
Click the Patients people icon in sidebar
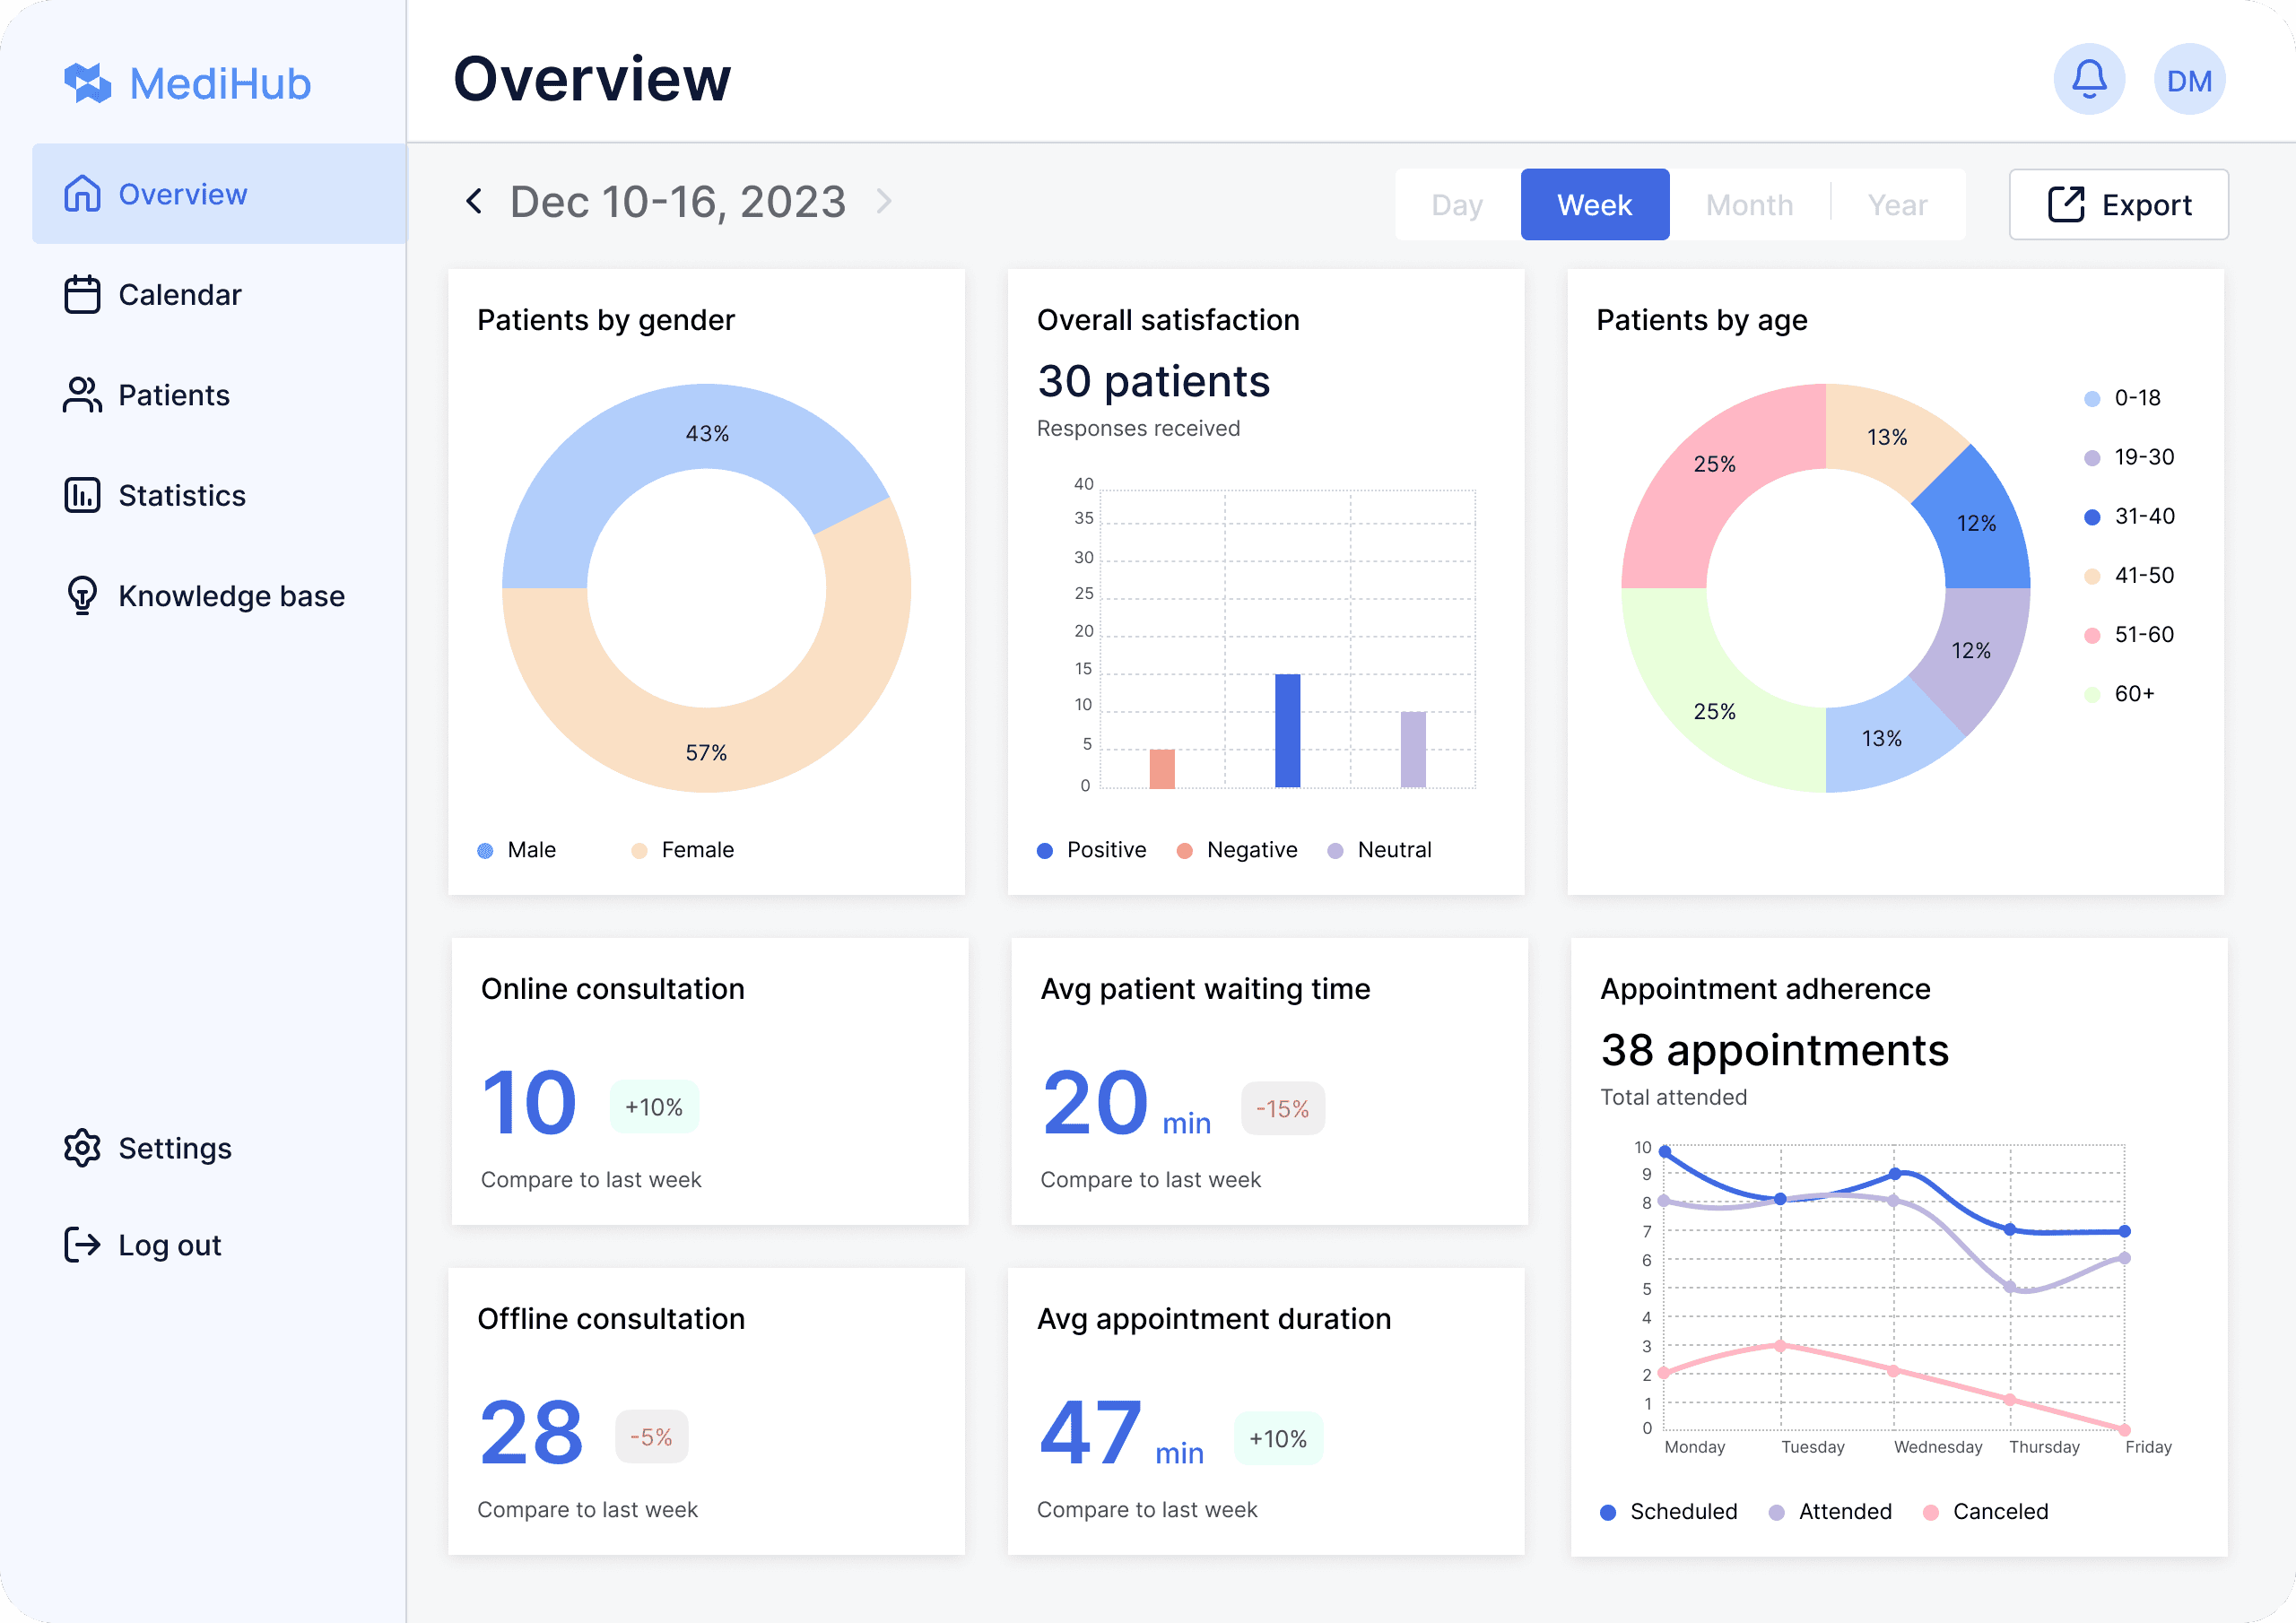coord(82,395)
